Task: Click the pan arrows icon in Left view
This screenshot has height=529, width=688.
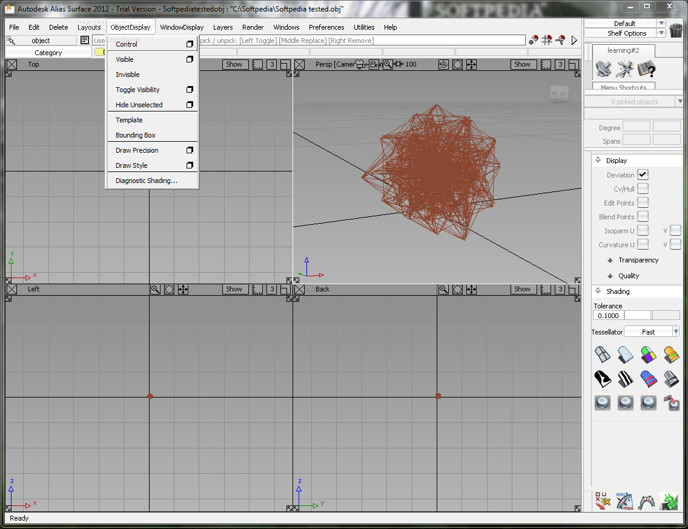Action: pos(183,290)
